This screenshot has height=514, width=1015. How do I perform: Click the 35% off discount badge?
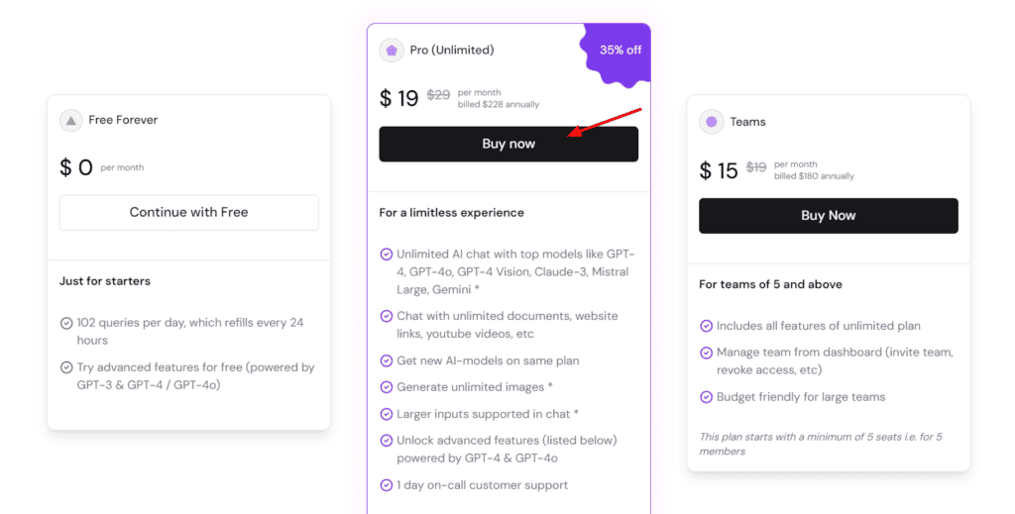coord(620,51)
